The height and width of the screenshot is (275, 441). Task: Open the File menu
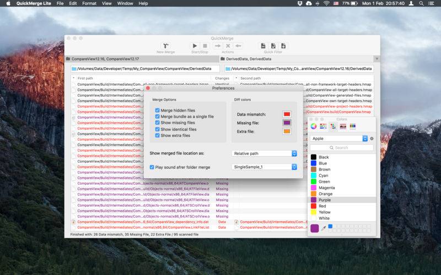point(60,3)
